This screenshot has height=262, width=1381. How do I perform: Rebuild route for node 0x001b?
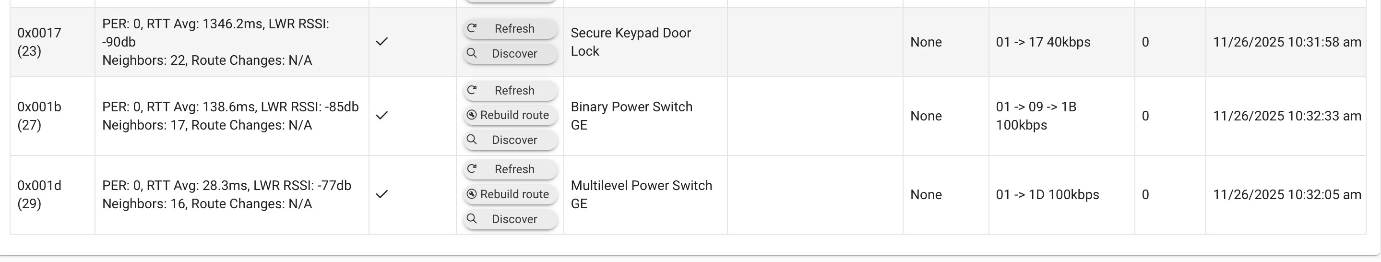coord(510,115)
